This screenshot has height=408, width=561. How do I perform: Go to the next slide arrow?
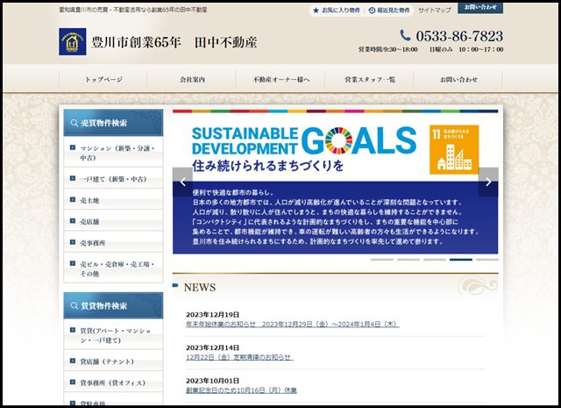(x=488, y=182)
